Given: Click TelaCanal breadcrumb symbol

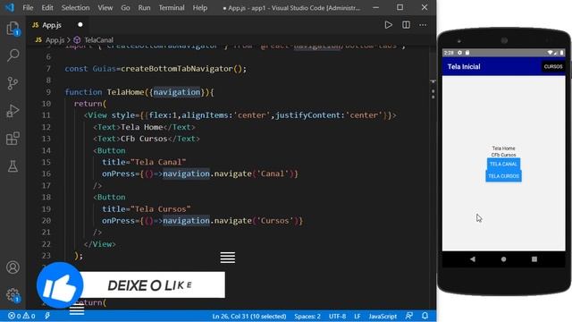Looking at the screenshot, I should 98,39.
